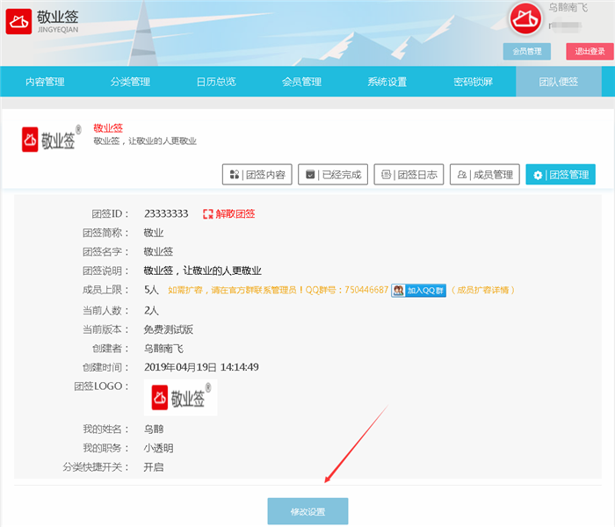Click the 团签LOGO image
615x527 pixels.
[180, 398]
